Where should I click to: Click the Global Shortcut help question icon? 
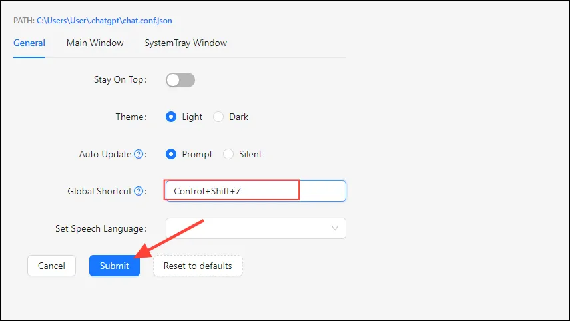click(139, 191)
